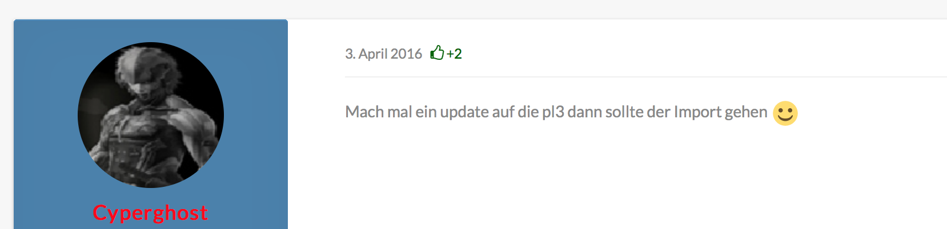Click the post text starting with Mach mal
The image size is (947, 229).
pos(556,112)
